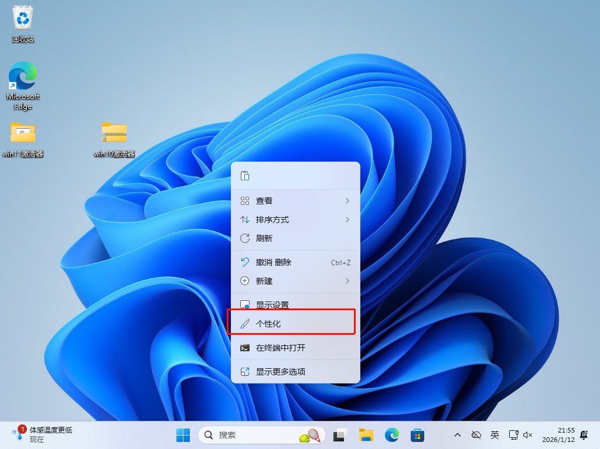This screenshot has width=600, height=449.
Task: Open the Windows Start menu
Action: pos(183,435)
